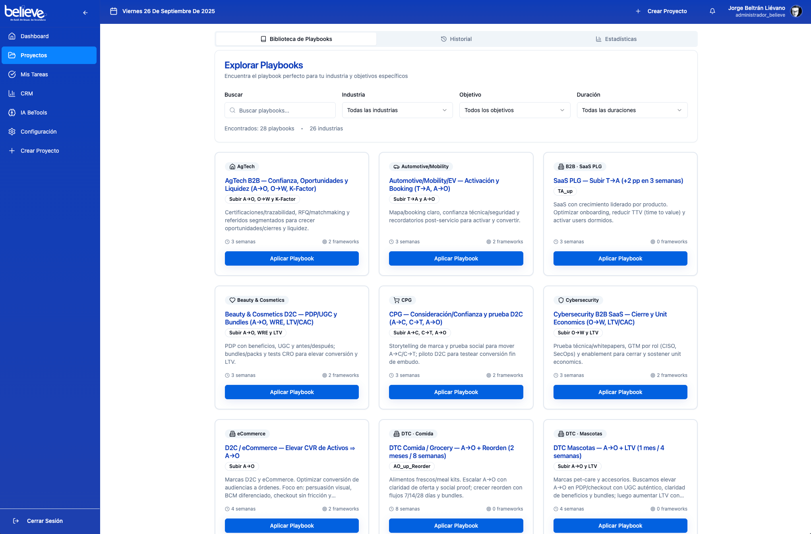Open the Estadísticas tab
Image resolution: width=811 pixels, height=534 pixels.
point(616,39)
